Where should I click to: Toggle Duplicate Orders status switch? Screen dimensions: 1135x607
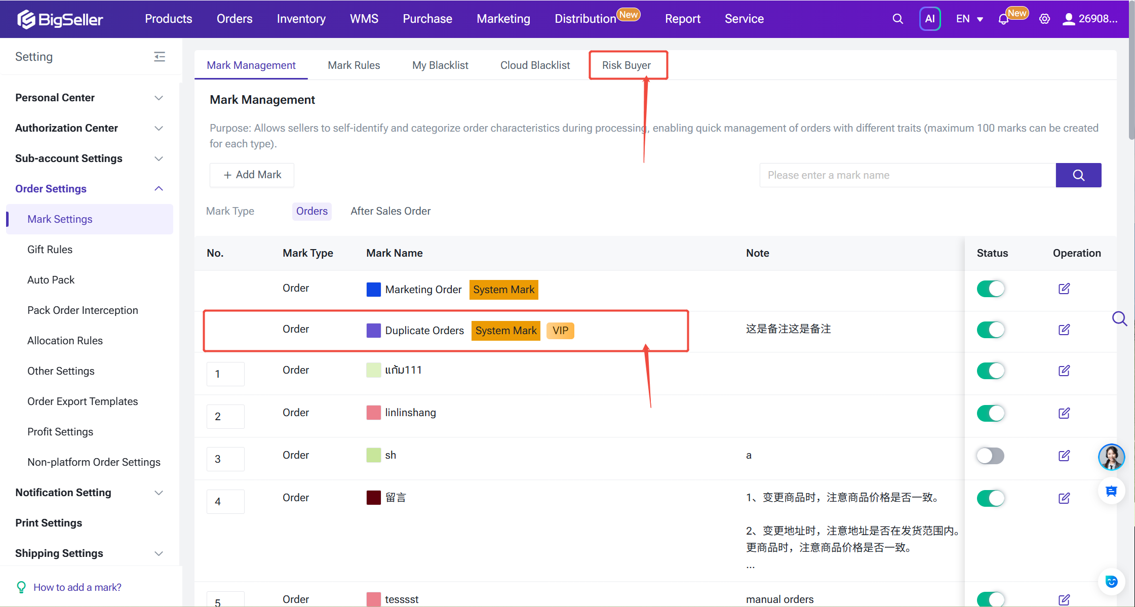coord(991,330)
